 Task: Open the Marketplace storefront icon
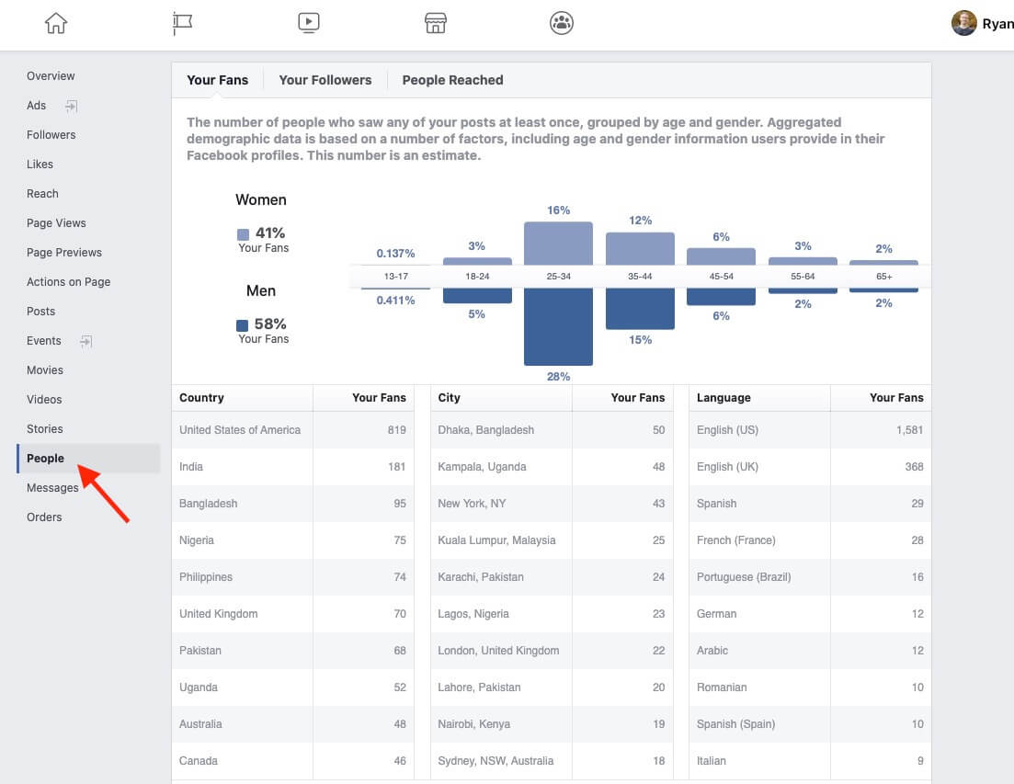point(435,22)
